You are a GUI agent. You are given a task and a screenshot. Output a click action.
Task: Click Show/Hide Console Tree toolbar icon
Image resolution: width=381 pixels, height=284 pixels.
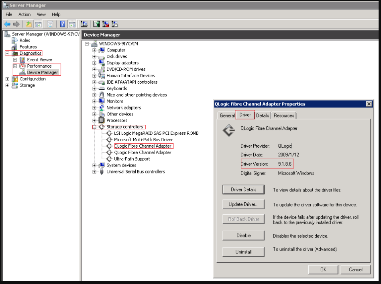point(38,24)
